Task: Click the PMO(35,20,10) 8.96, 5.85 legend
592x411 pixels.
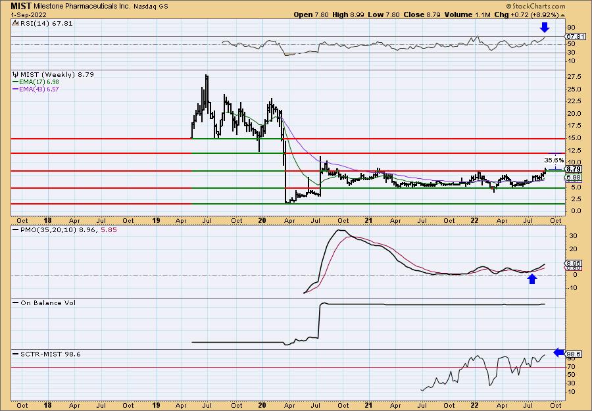Action: click(x=68, y=230)
